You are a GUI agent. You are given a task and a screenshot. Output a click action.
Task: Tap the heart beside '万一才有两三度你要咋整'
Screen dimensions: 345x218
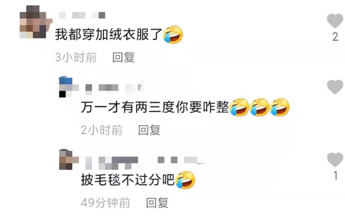point(335,87)
